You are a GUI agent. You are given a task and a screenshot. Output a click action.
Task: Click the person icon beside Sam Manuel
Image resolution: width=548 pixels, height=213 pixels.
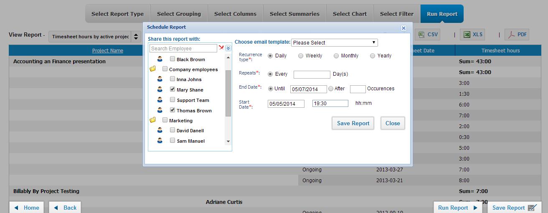pyautogui.click(x=160, y=141)
